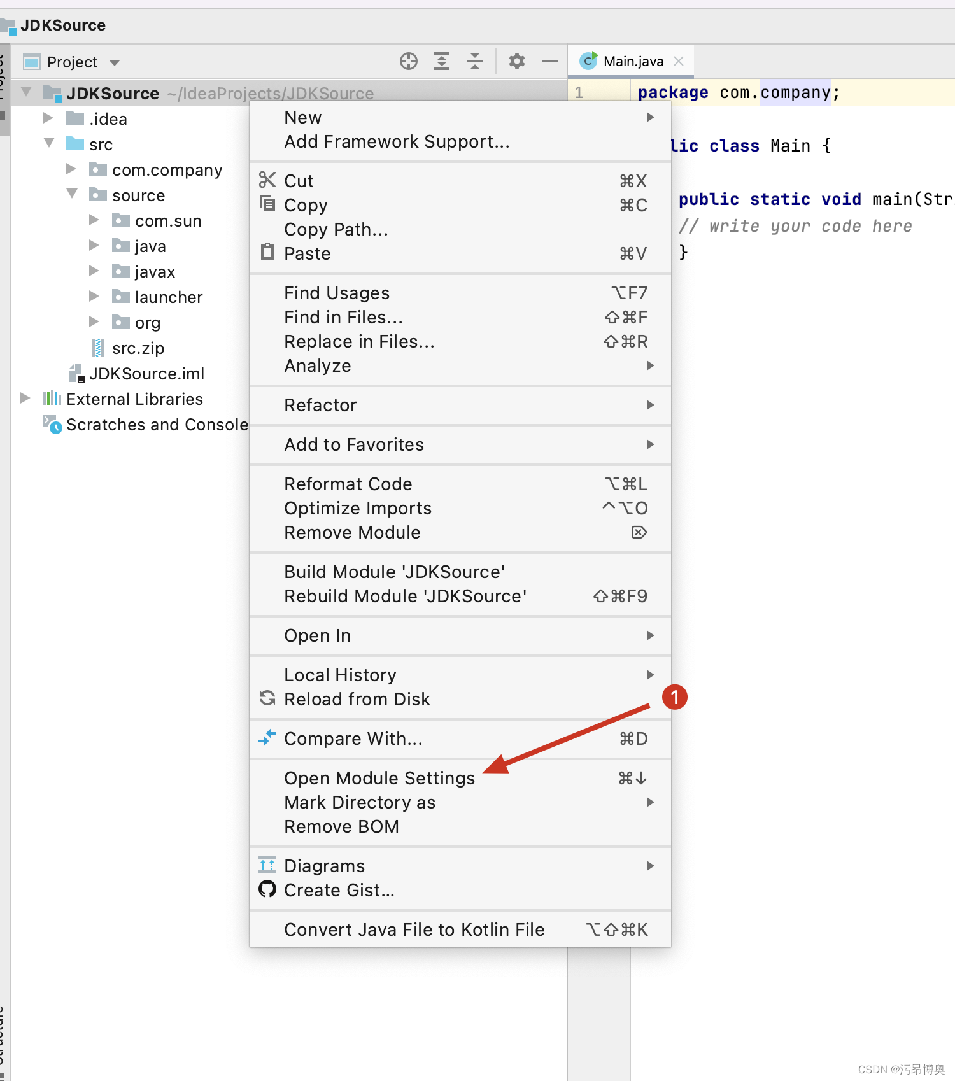Select Remove BOM

460,826
